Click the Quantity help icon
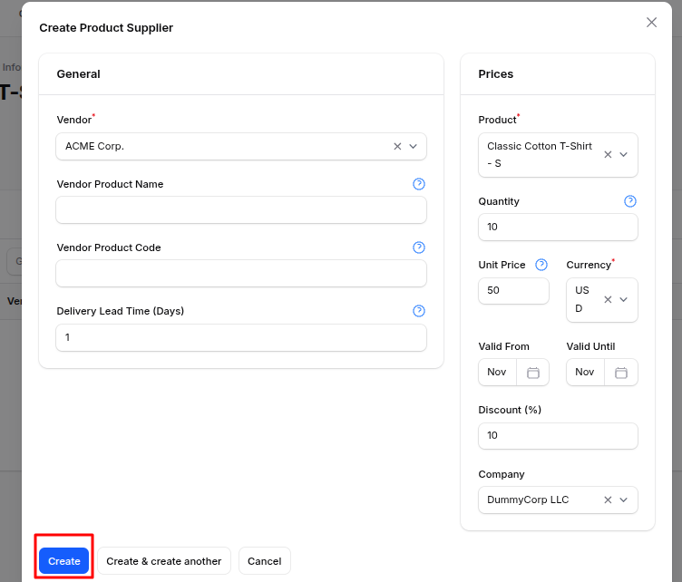This screenshot has height=582, width=682. click(x=630, y=201)
